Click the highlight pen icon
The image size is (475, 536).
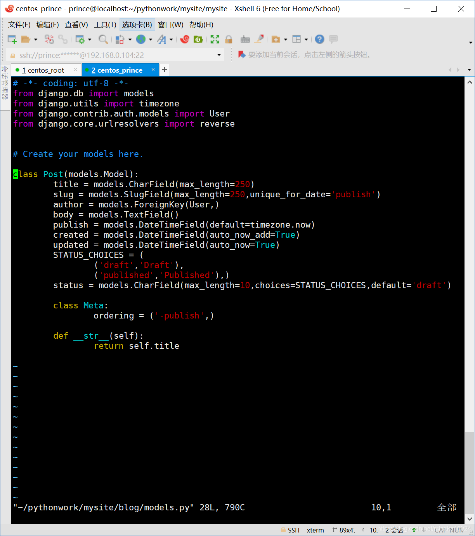(259, 39)
